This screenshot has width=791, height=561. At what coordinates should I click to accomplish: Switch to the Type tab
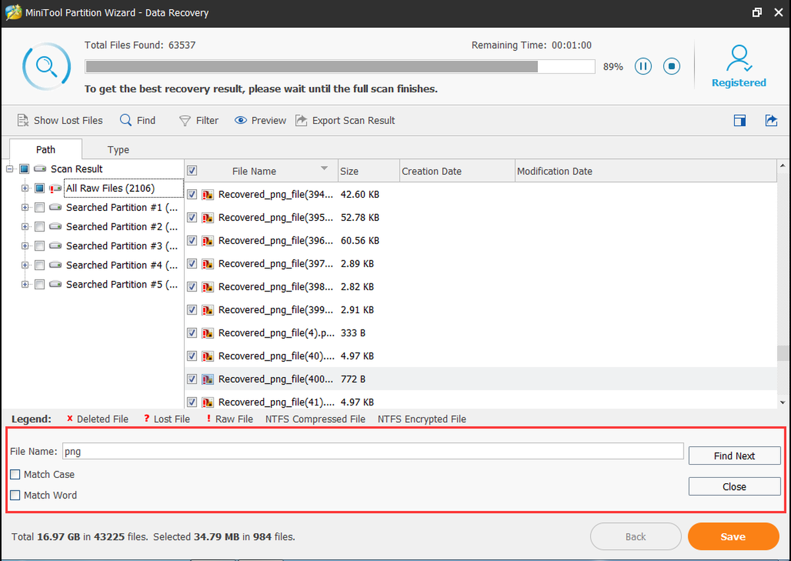pyautogui.click(x=118, y=150)
